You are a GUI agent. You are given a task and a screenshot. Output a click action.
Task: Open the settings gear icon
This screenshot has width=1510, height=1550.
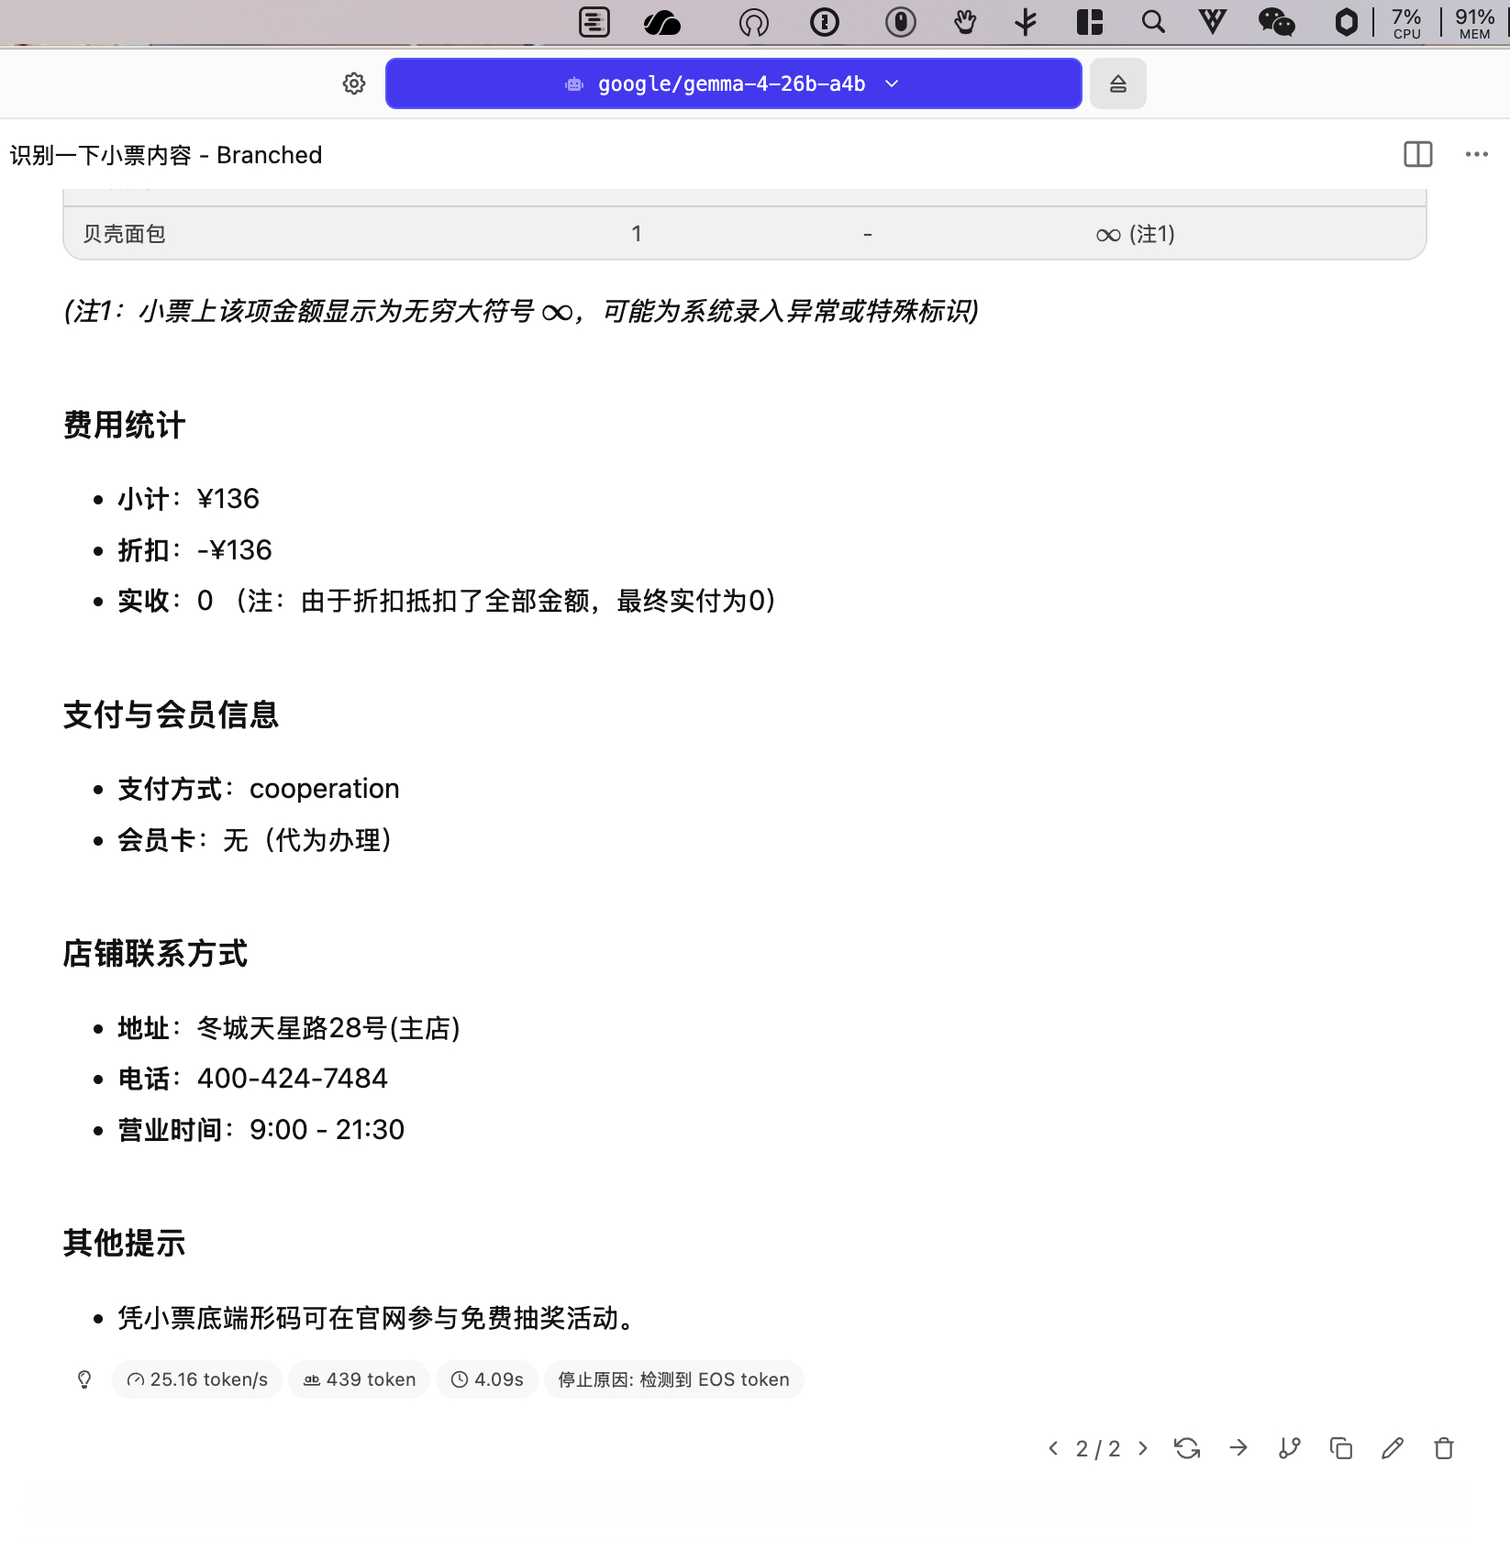[x=354, y=83]
